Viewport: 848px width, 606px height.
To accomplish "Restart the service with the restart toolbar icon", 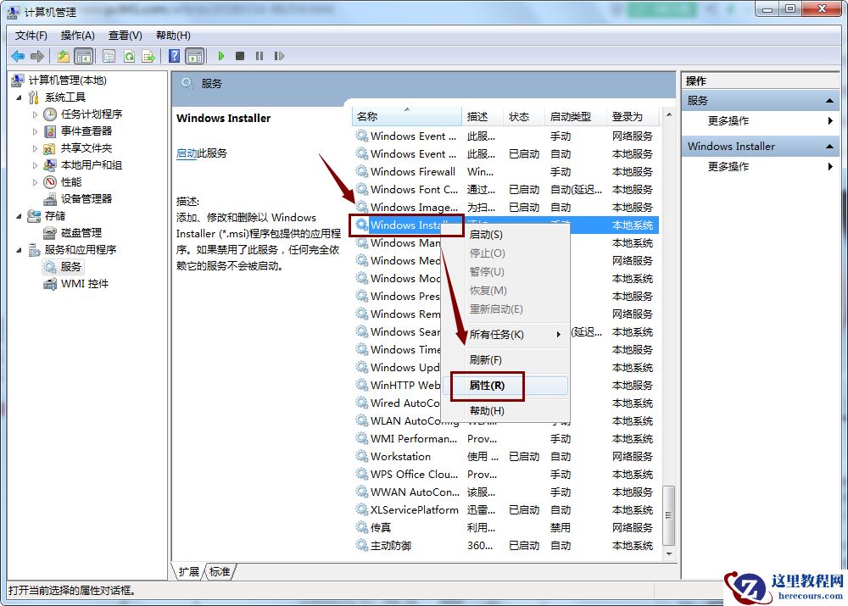I will [280, 56].
